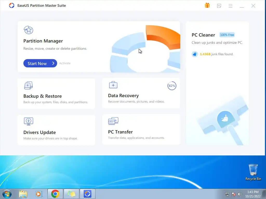
Task: Open Windows Media Player from the taskbar
Action: click(39, 194)
